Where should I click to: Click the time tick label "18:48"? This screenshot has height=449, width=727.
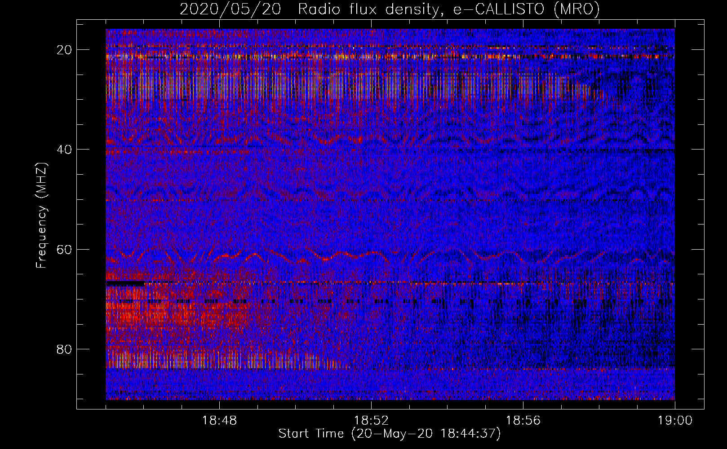219,421
